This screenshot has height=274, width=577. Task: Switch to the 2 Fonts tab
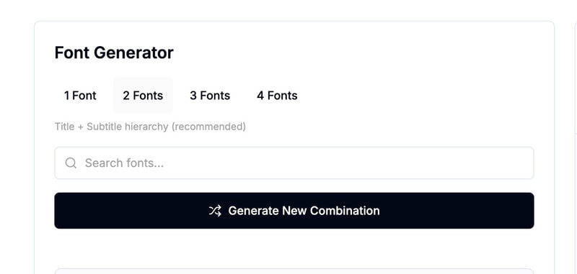[143, 96]
